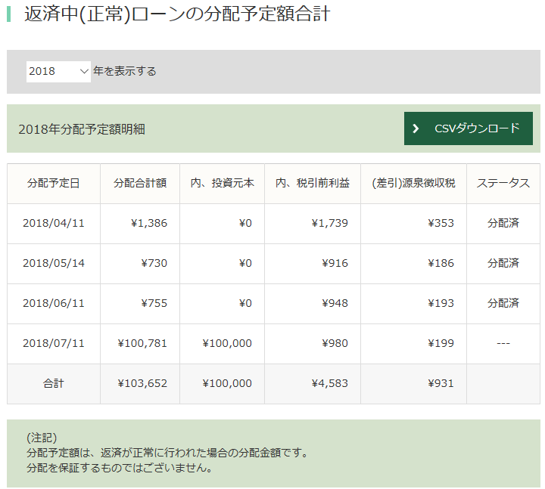Click the chevron icon on CSV download
The image size is (545, 489).
click(416, 128)
